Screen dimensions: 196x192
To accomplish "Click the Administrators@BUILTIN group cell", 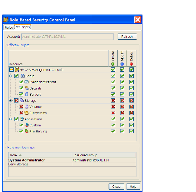I will [x=104, y=160].
